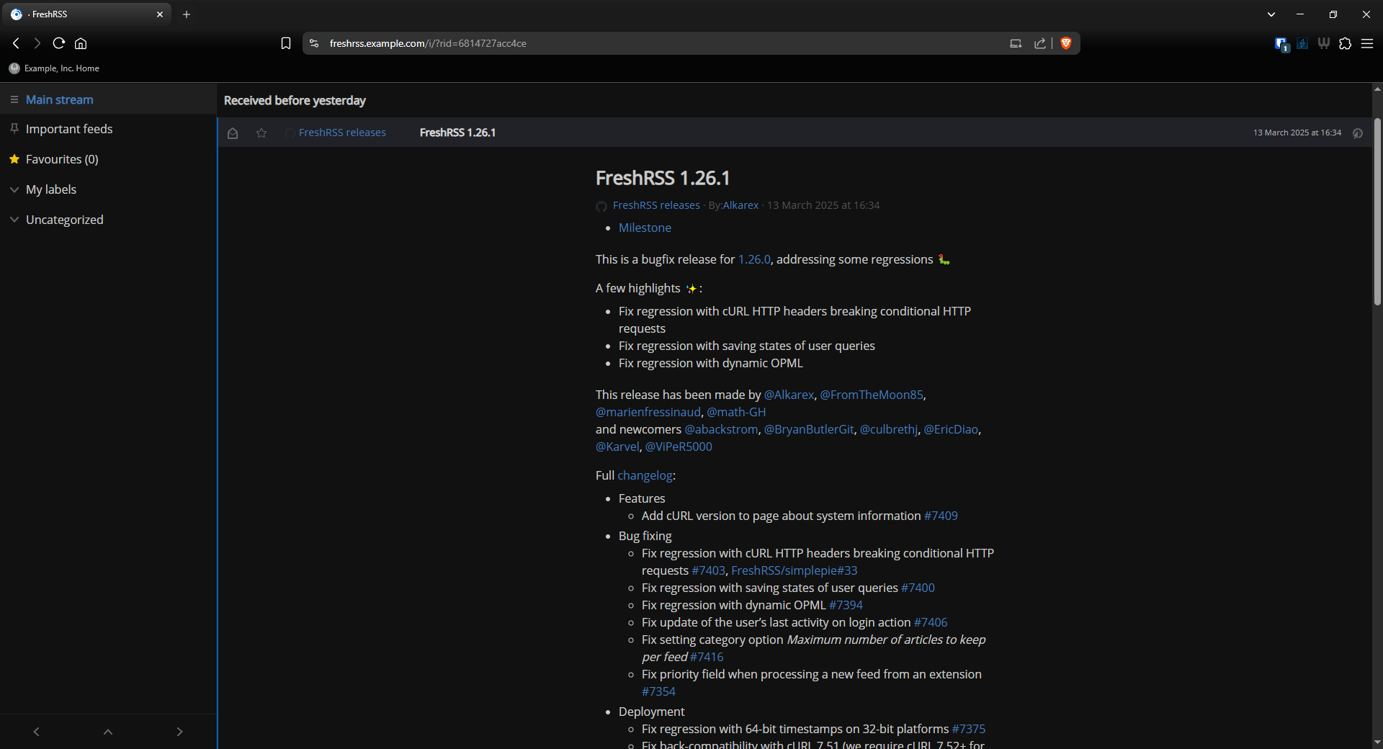Open the Milestone link
The width and height of the screenshot is (1383, 749).
pyautogui.click(x=645, y=228)
